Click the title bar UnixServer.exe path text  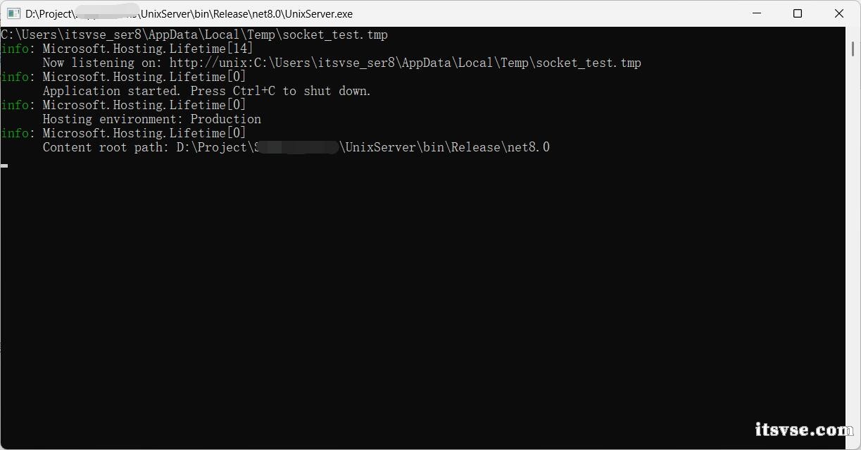[189, 13]
